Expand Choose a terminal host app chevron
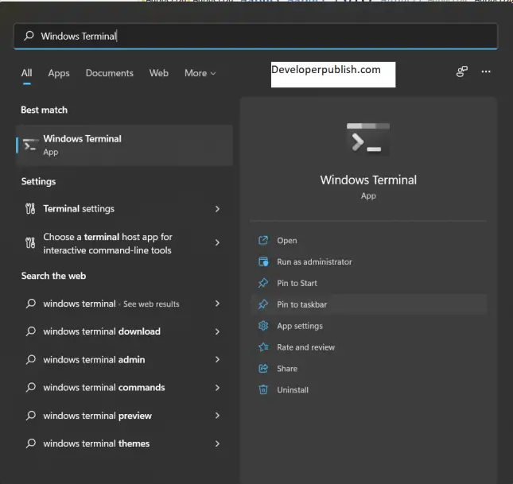Screen dimensions: 513x484 click(217, 242)
